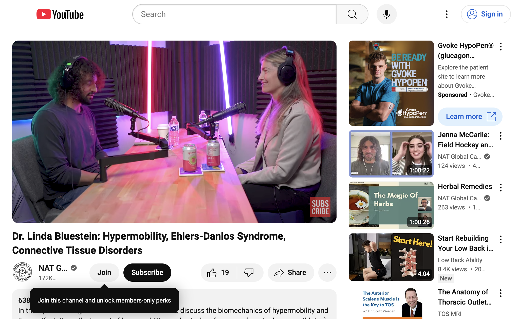Click '263 views' text on Herbal Remedies

tap(451, 207)
